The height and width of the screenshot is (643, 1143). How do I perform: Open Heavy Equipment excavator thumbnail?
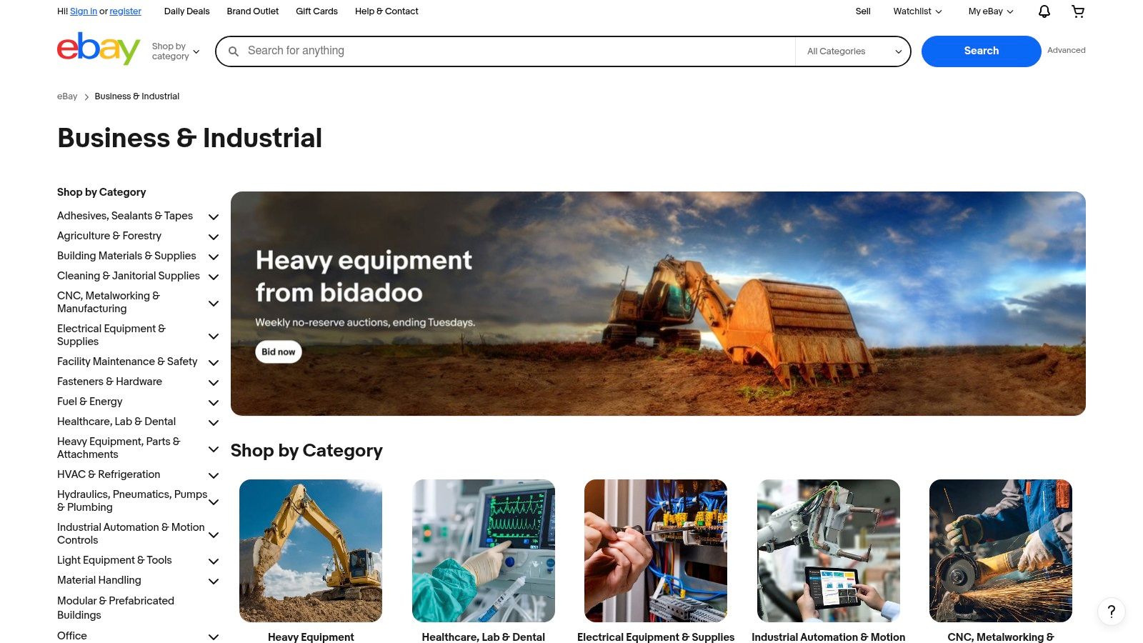311,551
